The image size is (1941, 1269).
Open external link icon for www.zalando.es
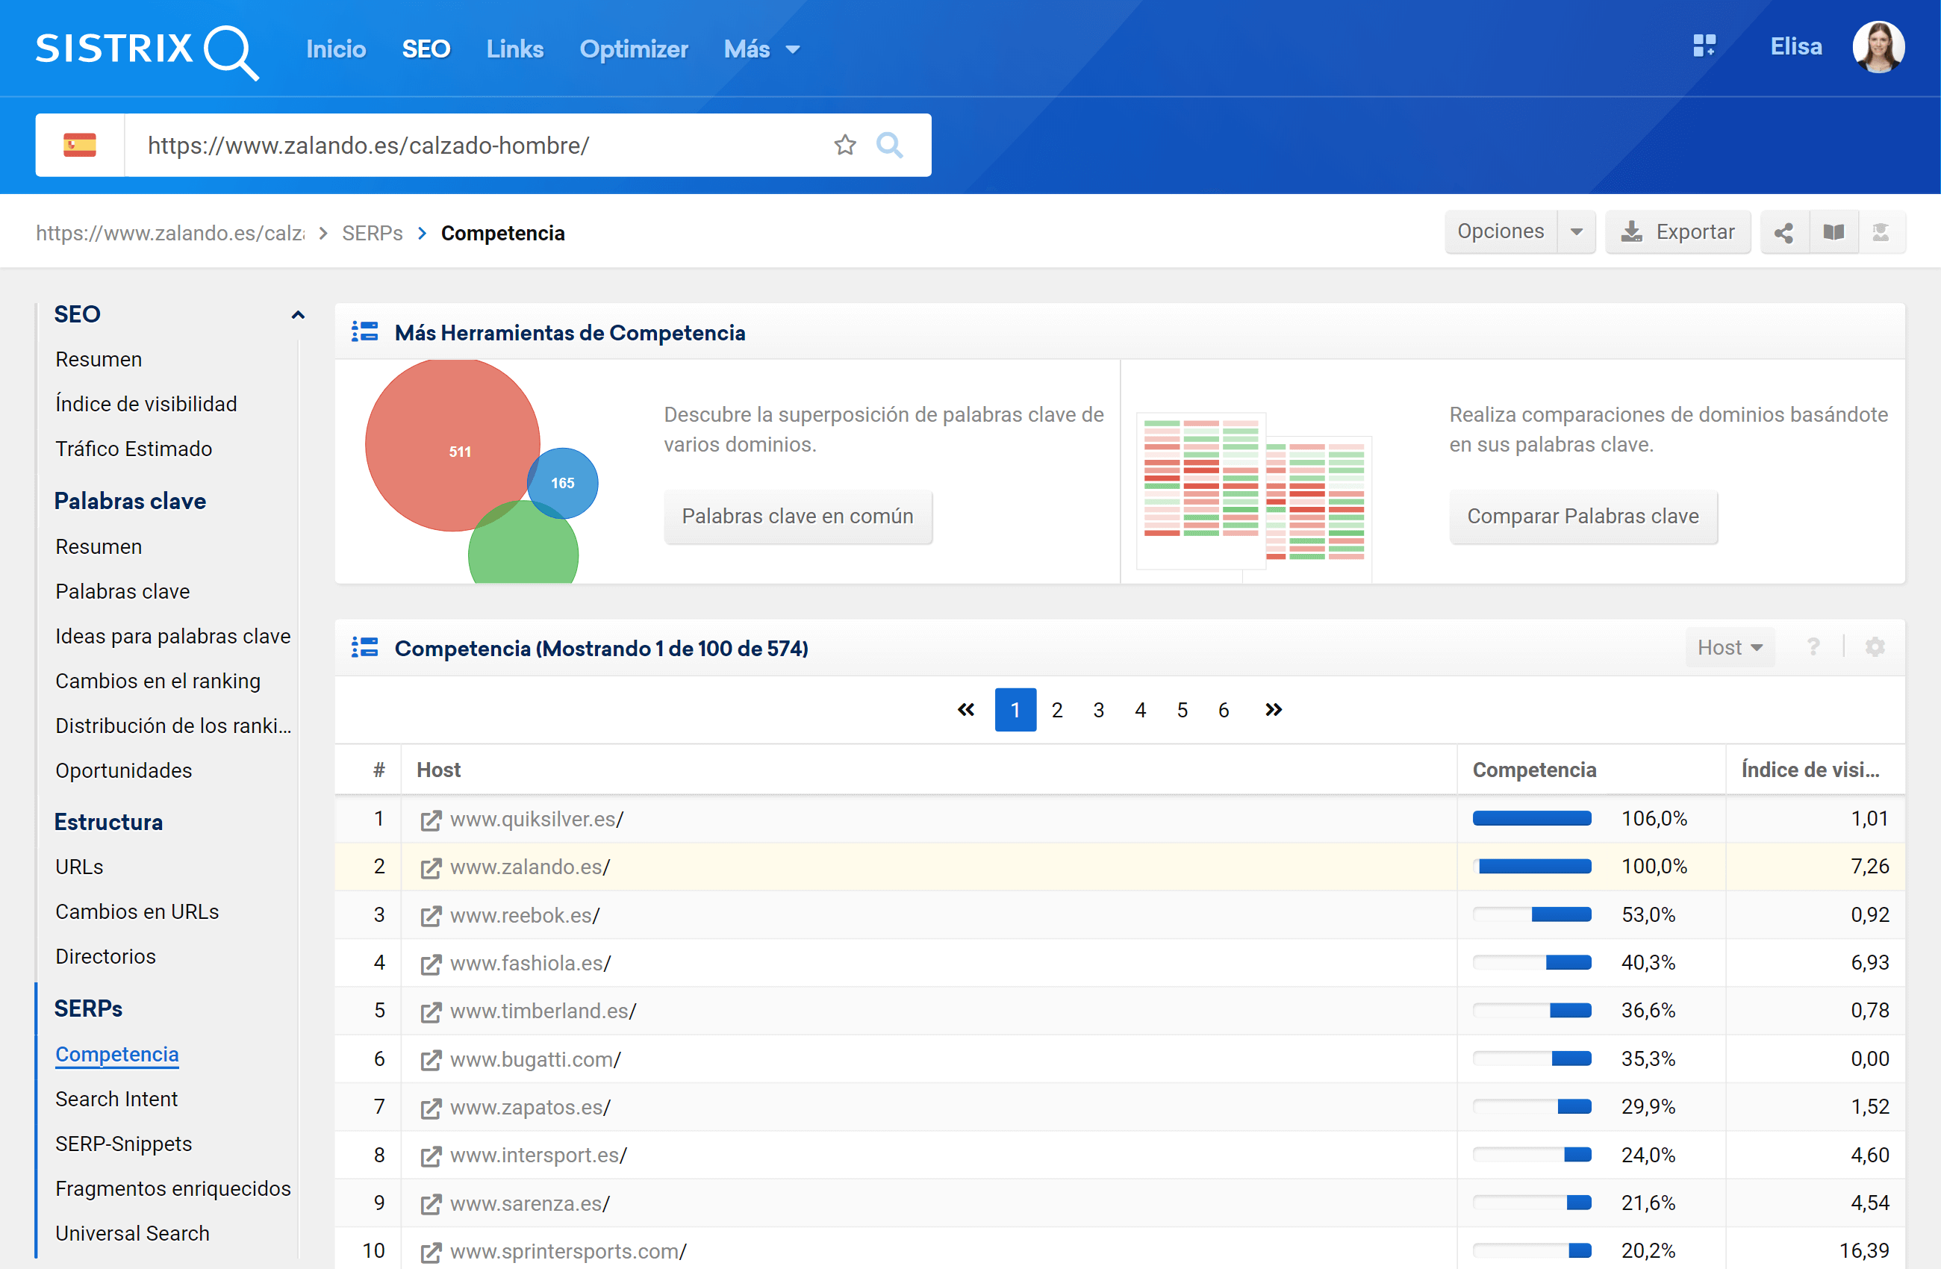pos(431,867)
